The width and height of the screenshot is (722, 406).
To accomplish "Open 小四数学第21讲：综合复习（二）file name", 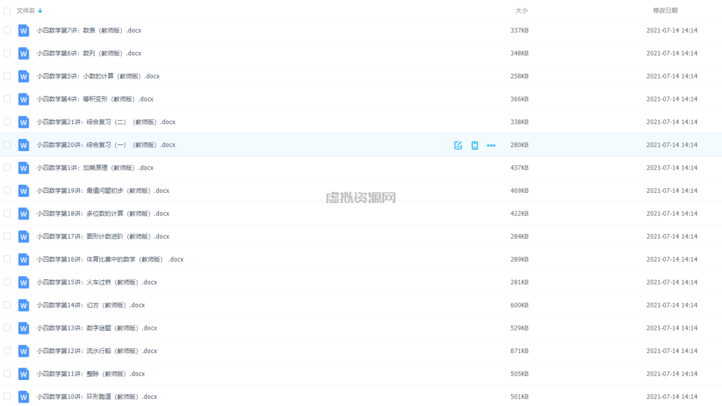I will [x=106, y=122].
